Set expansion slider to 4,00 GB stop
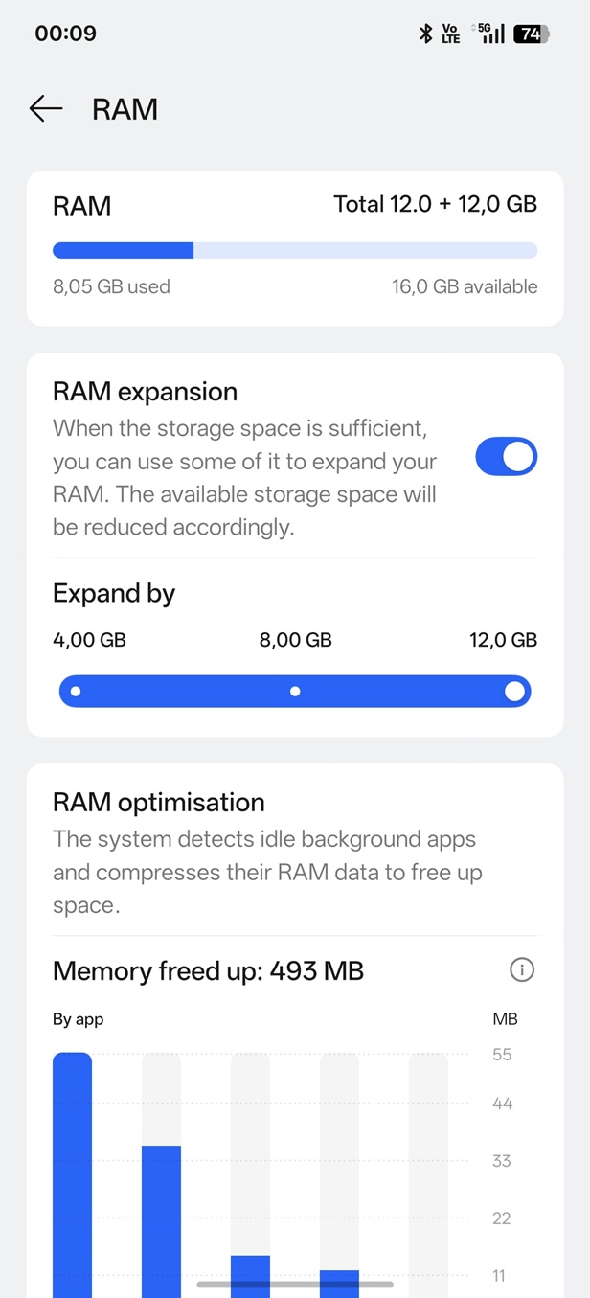This screenshot has width=590, height=1298. click(x=76, y=691)
